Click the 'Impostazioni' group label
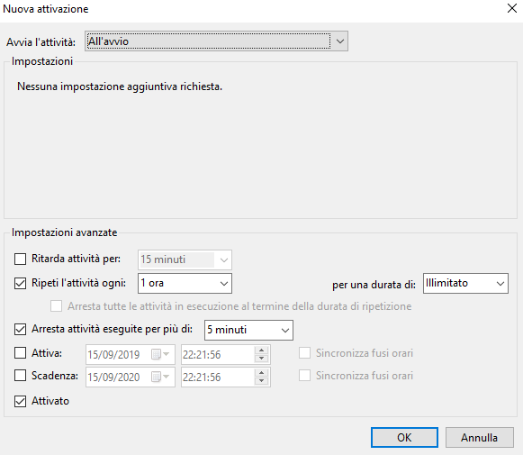This screenshot has width=523, height=455. [42, 61]
